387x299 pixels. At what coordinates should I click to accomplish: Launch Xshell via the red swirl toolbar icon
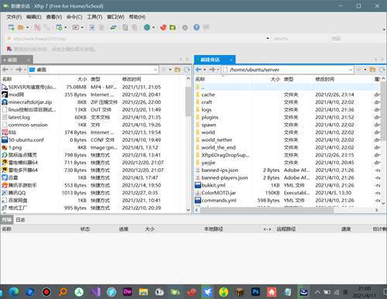pyautogui.click(x=163, y=27)
